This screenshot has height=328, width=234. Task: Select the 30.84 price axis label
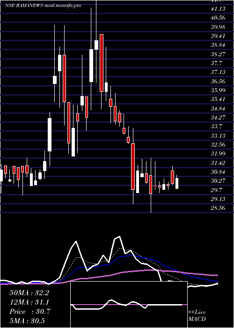click(218, 172)
